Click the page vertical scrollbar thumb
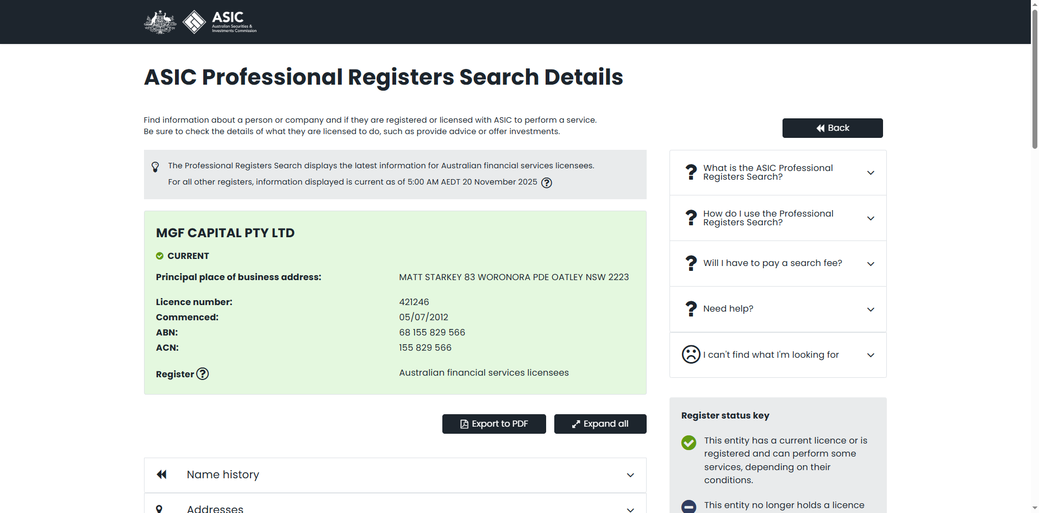This screenshot has width=1039, height=513. tap(1035, 79)
